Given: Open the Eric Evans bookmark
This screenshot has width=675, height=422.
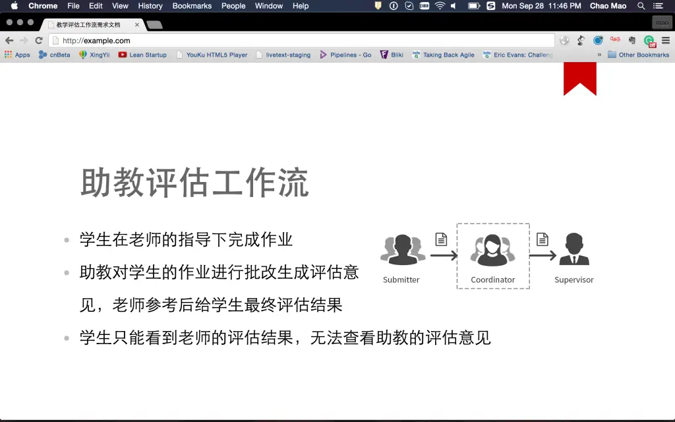Looking at the screenshot, I should (x=518, y=55).
